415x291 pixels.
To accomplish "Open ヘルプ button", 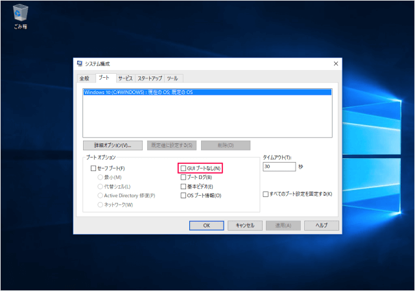I will tap(322, 226).
